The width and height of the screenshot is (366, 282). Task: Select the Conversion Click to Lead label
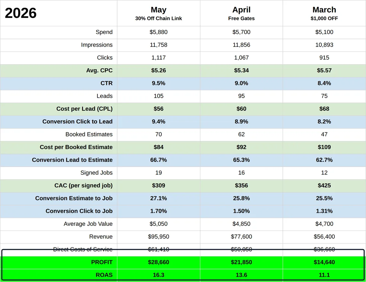[x=78, y=121]
